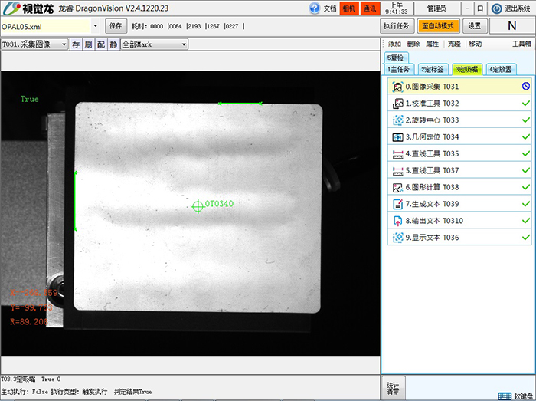The height and width of the screenshot is (401, 536).
Task: Toggle the camera (相机) status indicator
Action: pos(349,8)
